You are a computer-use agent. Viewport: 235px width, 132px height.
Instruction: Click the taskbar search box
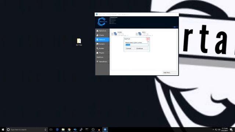[27, 129]
